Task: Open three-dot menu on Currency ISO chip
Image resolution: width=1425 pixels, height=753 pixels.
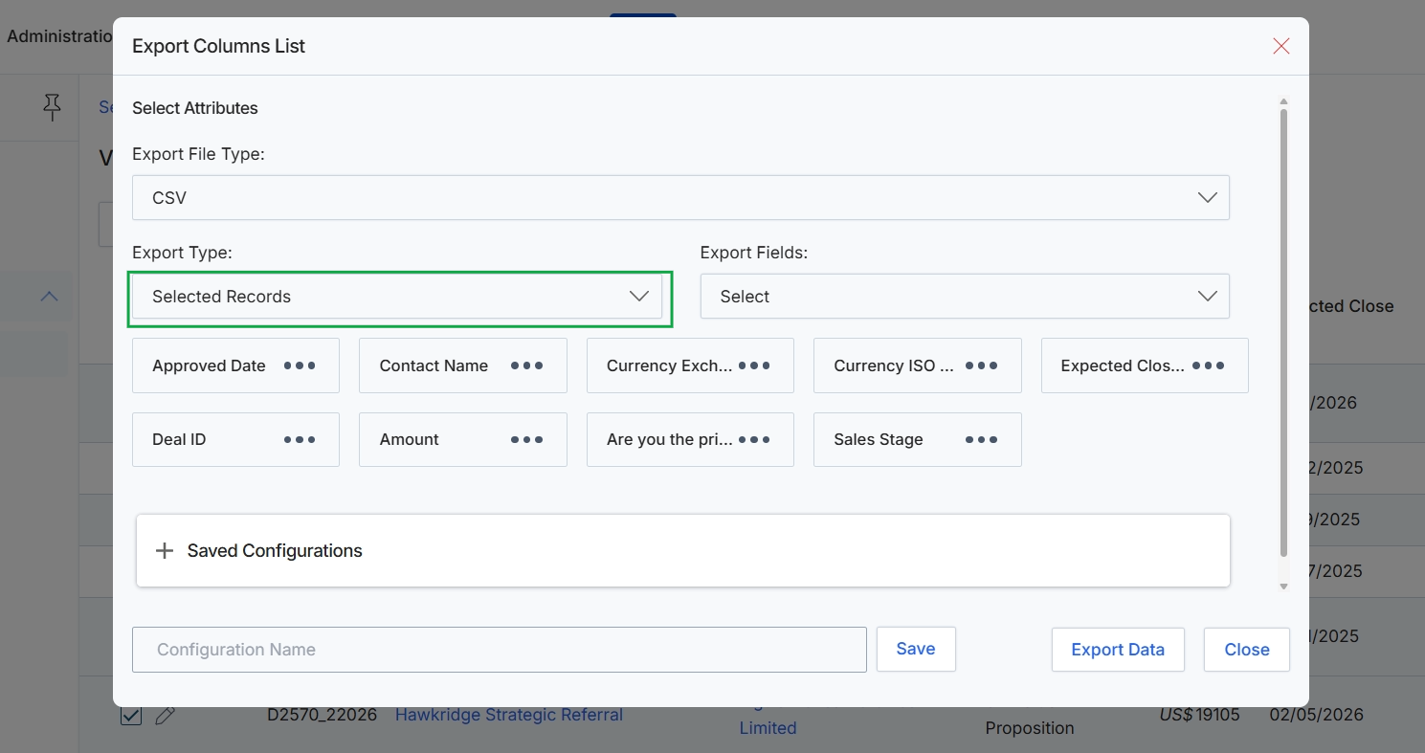Action: (982, 365)
